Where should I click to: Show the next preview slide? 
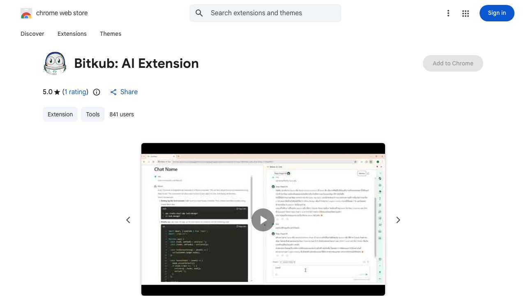pos(398,220)
